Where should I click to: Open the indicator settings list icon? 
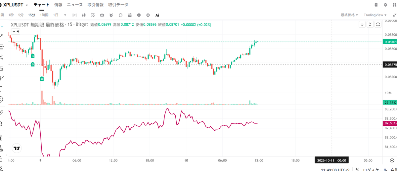pos(93,15)
